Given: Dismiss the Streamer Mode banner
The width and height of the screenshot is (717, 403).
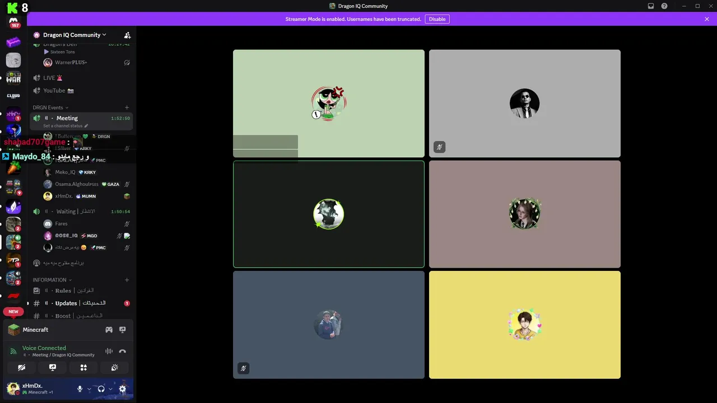Looking at the screenshot, I should (707, 19).
